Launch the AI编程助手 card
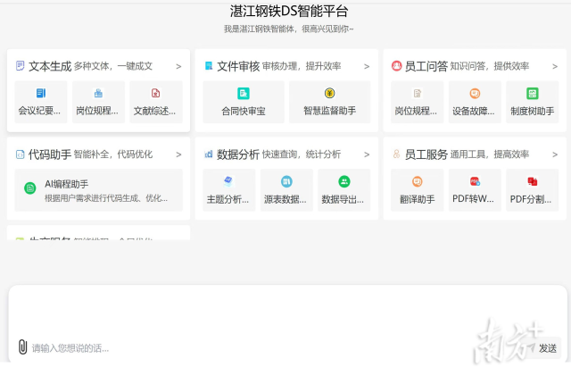The width and height of the screenshot is (571, 392). pos(99,190)
